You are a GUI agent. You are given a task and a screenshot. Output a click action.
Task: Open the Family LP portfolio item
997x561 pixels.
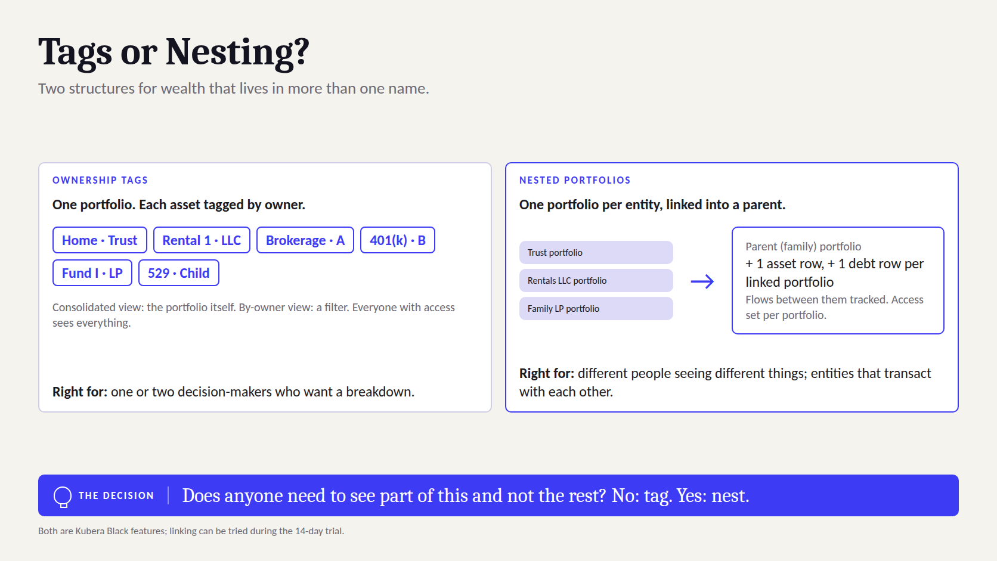click(596, 309)
